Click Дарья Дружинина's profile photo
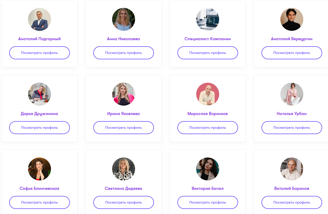 (40, 94)
